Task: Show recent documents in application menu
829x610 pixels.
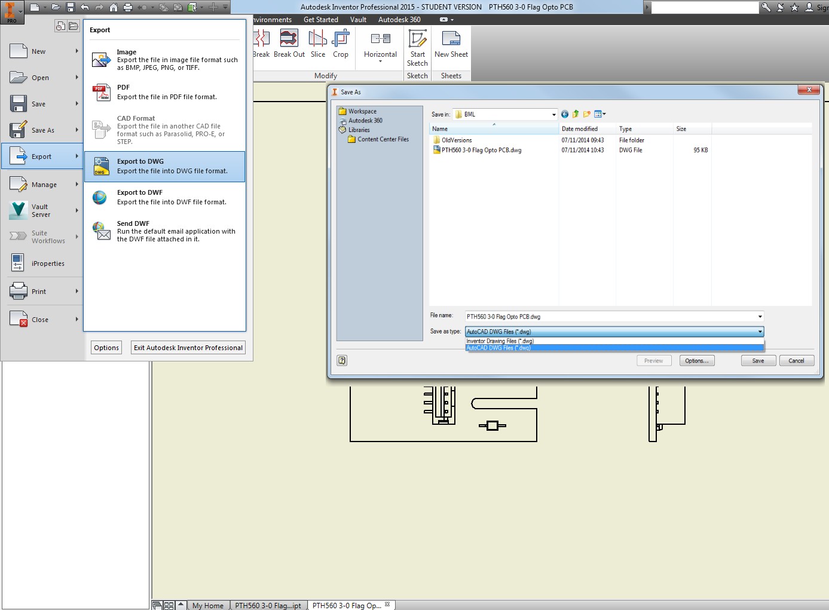Action: [x=60, y=26]
